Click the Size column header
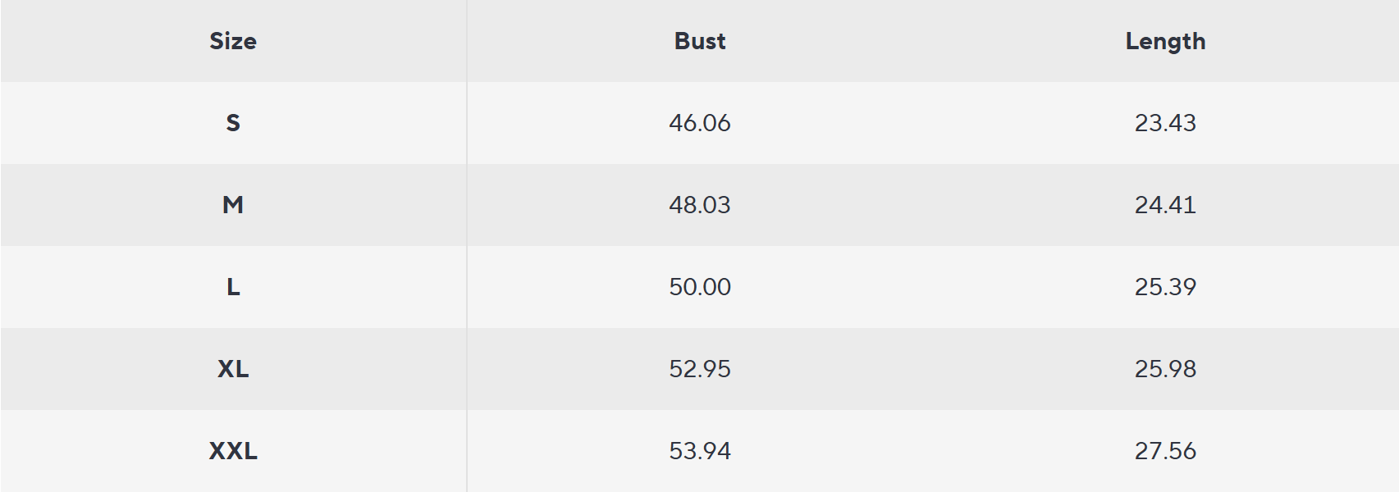Screen dimensions: 1399x492 pos(233,41)
